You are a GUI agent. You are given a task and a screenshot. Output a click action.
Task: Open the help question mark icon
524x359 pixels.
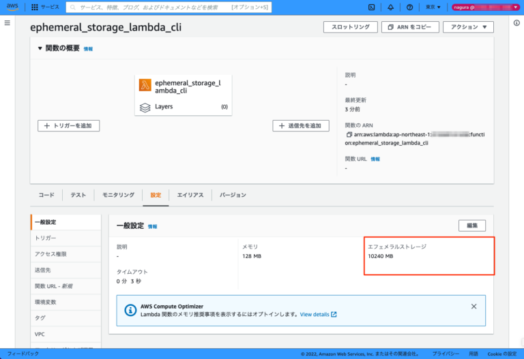[x=409, y=7]
